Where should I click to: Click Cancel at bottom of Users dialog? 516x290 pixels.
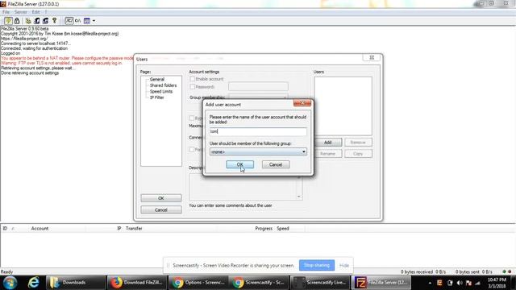[x=161, y=209]
